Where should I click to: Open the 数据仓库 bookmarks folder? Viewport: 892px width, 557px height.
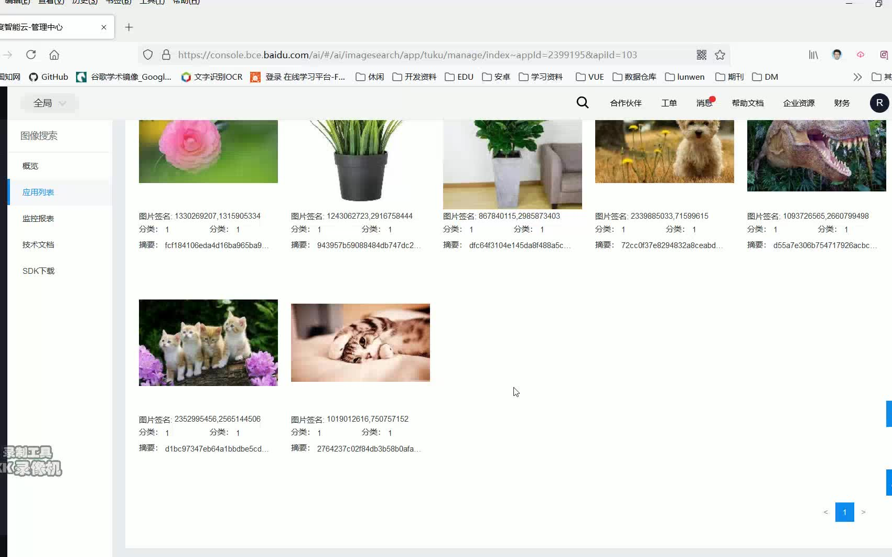[x=634, y=77]
